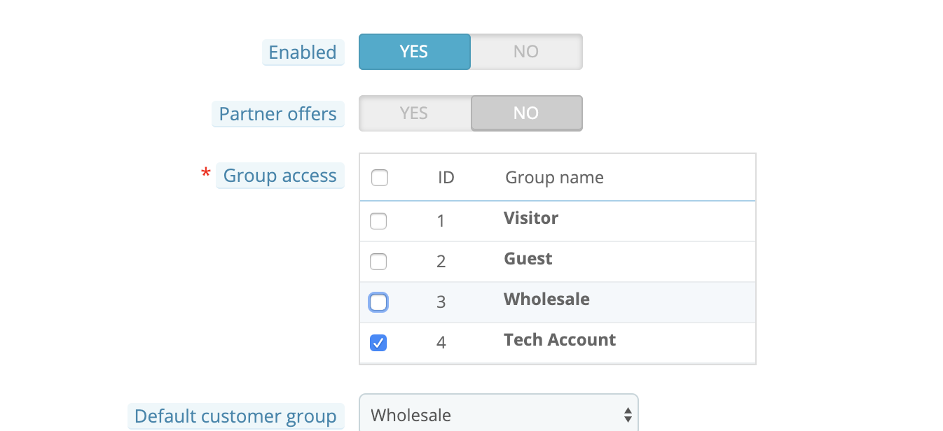943x431 pixels.
Task: Set Enabled switch to YES
Action: 414,52
